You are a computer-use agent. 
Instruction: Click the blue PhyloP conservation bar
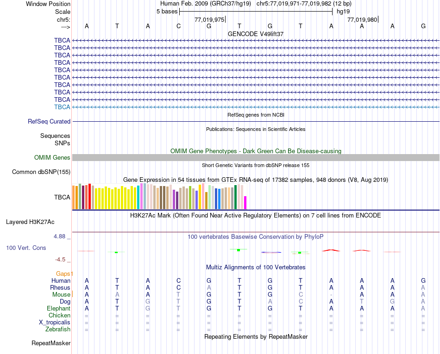271,252
